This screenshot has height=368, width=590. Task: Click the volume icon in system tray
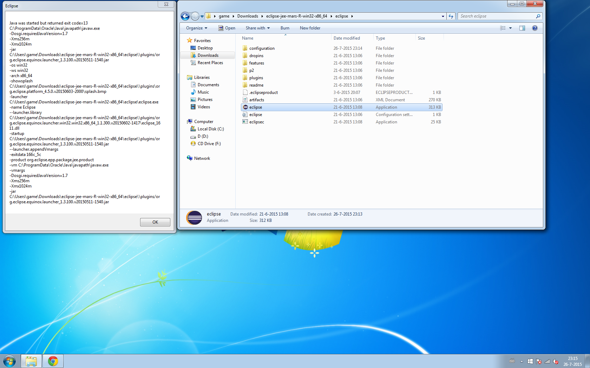click(x=555, y=361)
